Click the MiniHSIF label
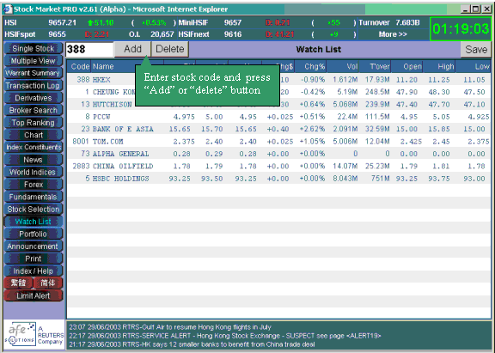The width and height of the screenshot is (495, 353). (192, 22)
